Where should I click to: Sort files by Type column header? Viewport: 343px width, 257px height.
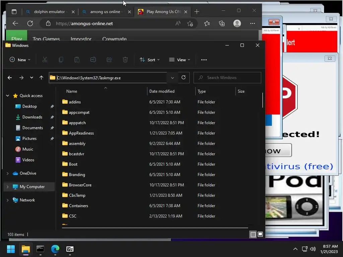(x=202, y=91)
